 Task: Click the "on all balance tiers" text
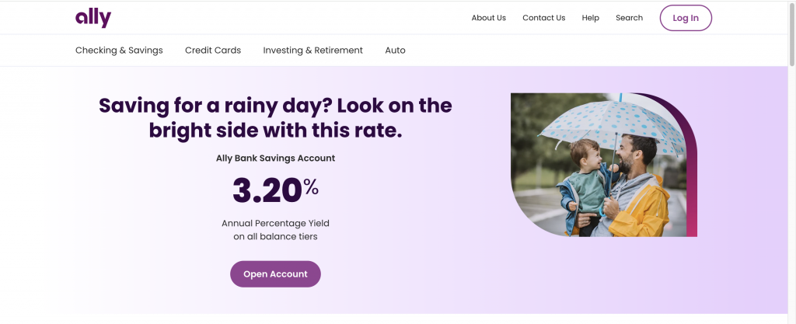275,237
